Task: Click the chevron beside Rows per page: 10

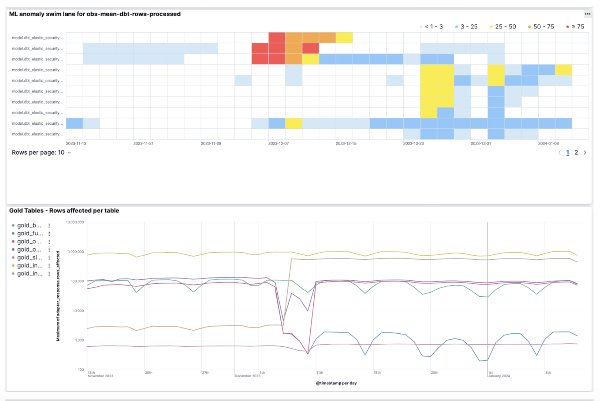Action: tap(69, 152)
